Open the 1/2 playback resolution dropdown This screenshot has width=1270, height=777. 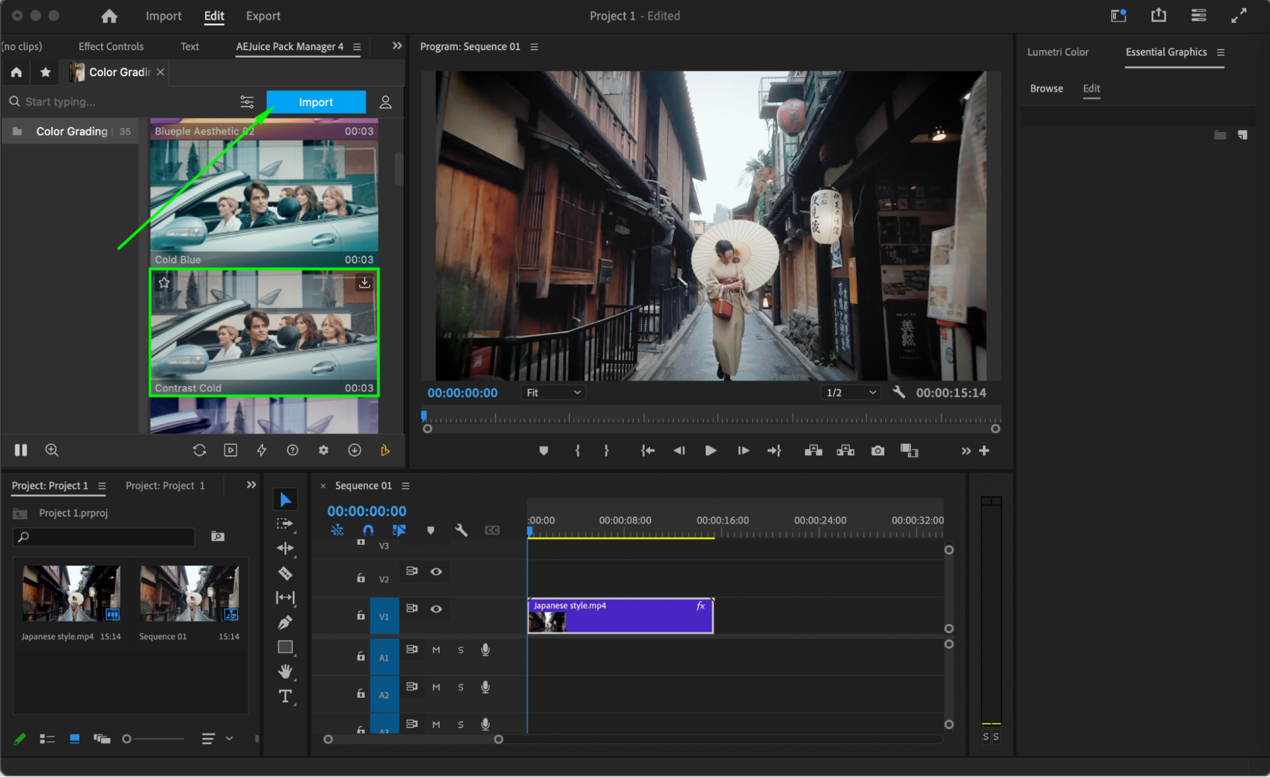(x=851, y=393)
